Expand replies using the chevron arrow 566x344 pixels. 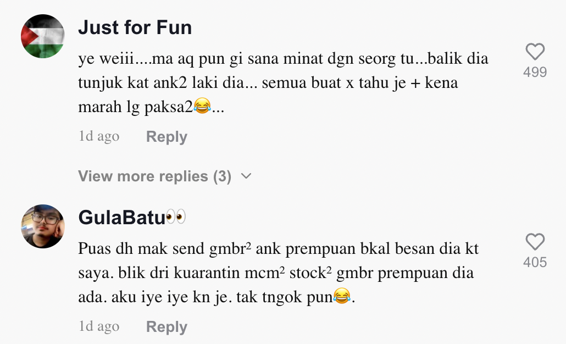click(246, 176)
